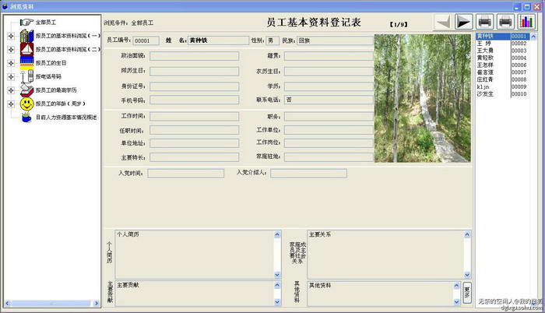The image size is (545, 313).
Task: Select employee 00002 in the list
Action: point(502,44)
